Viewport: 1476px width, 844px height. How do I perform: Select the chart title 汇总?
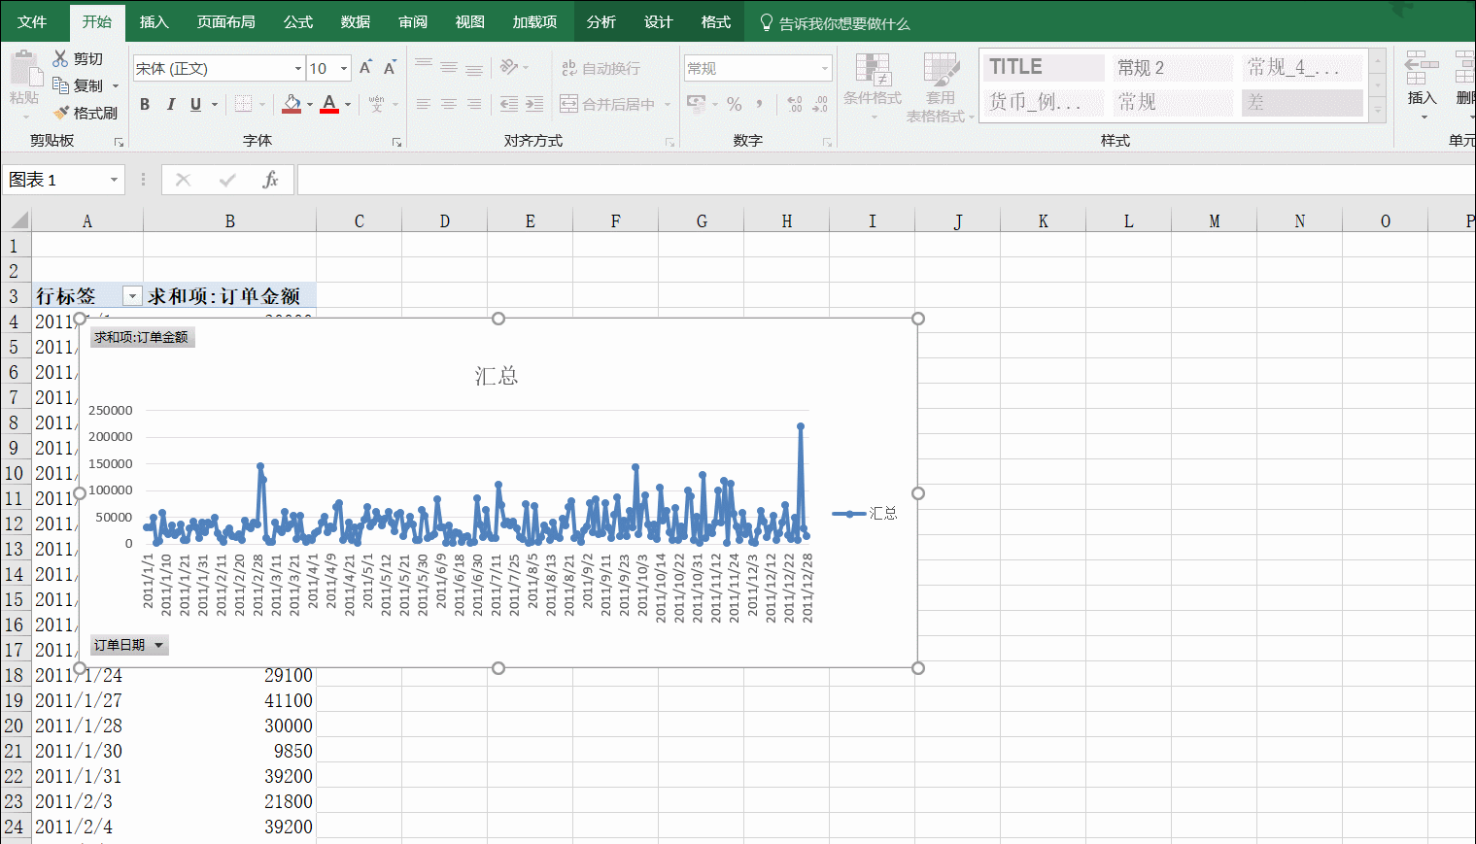pyautogui.click(x=497, y=376)
